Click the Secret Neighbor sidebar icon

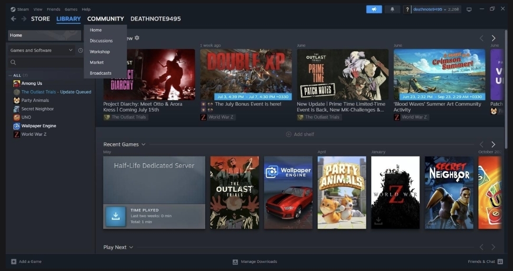(x=16, y=109)
